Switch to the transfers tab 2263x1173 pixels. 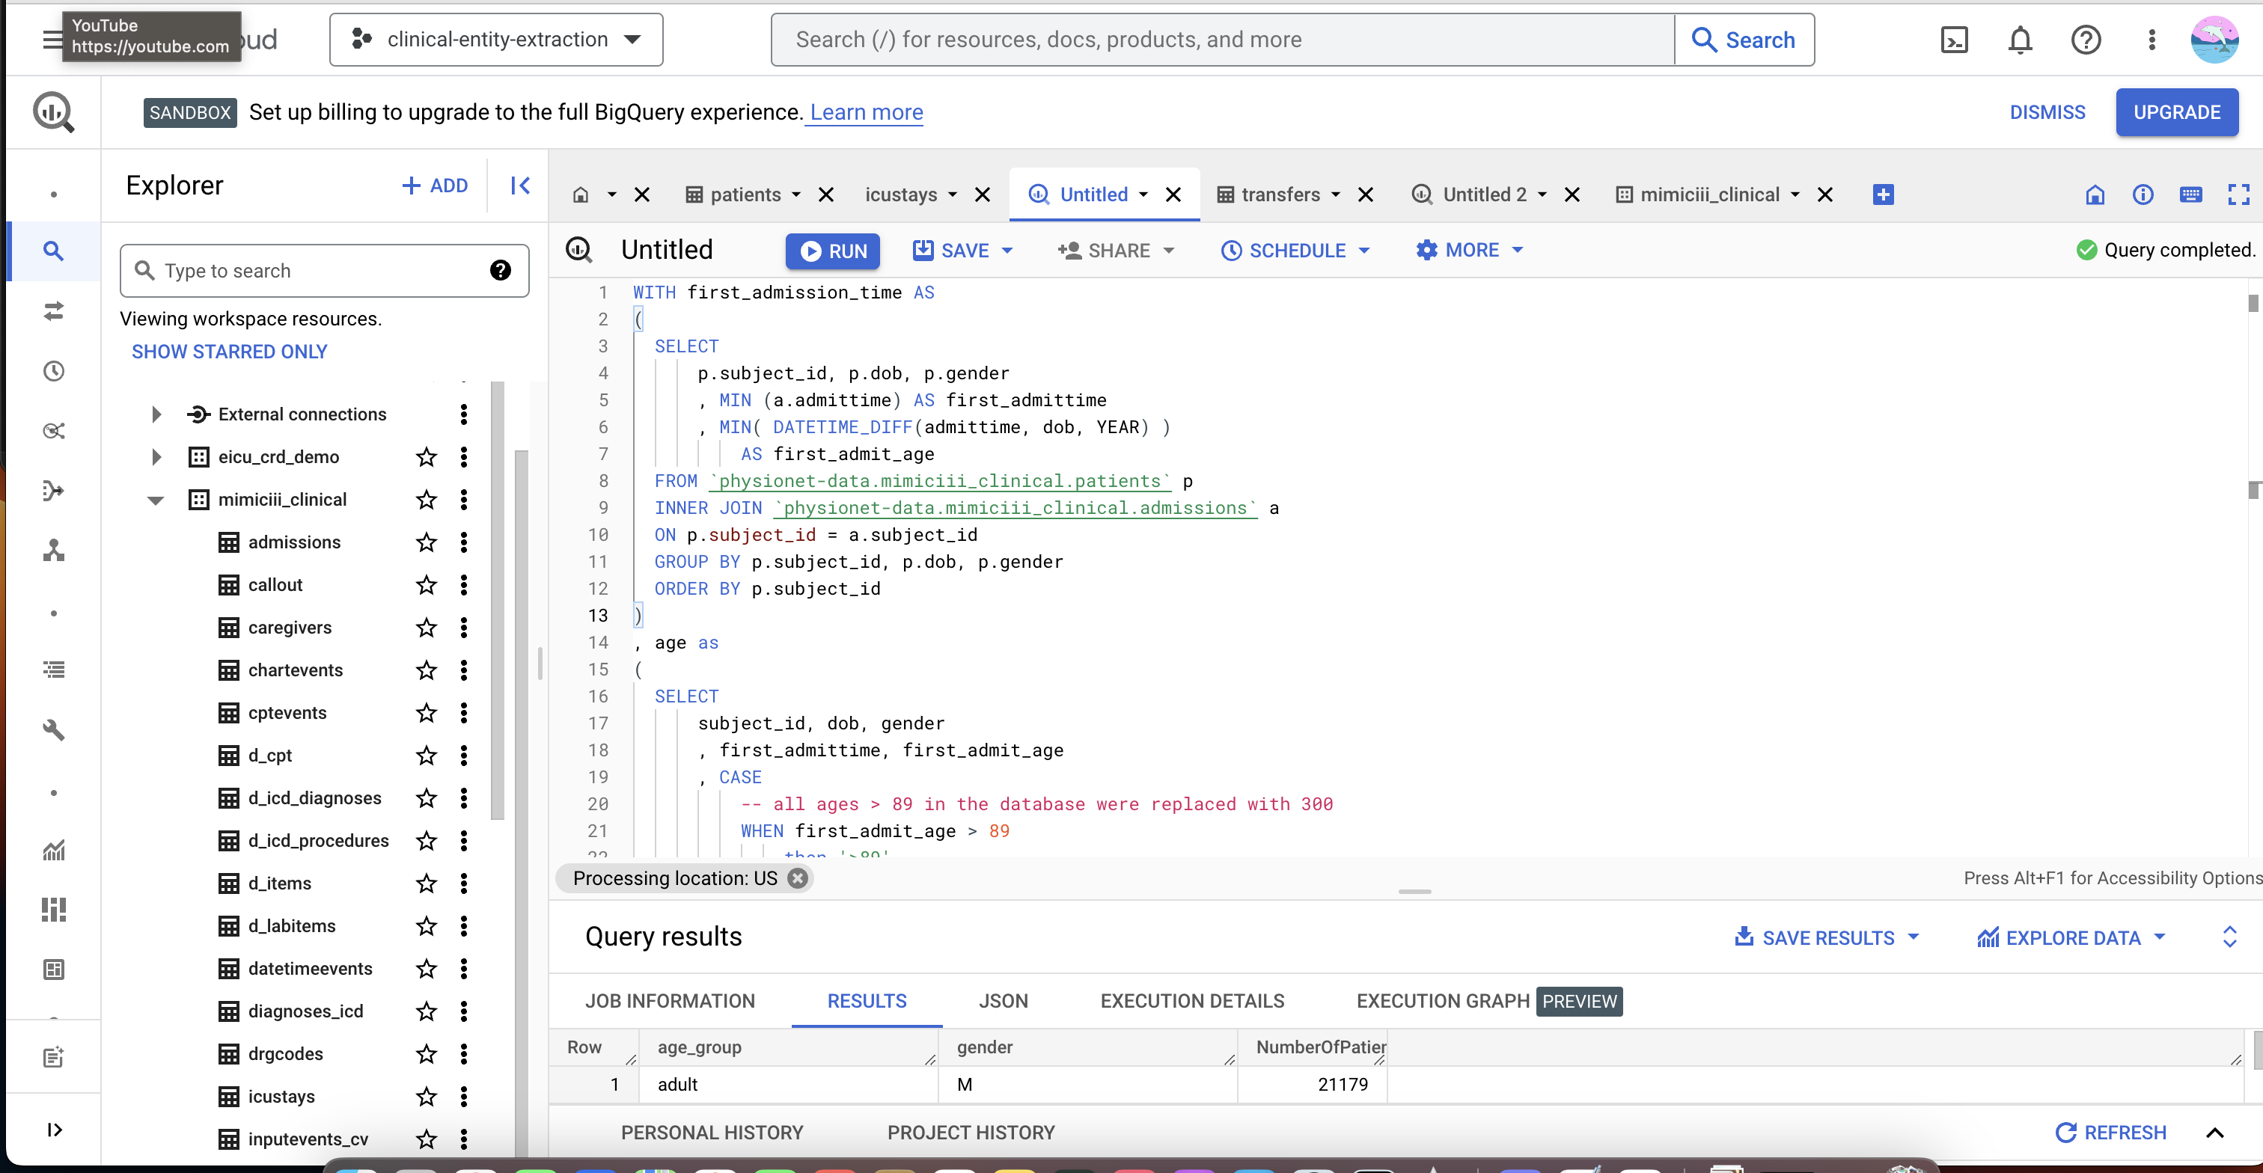pyautogui.click(x=1279, y=195)
